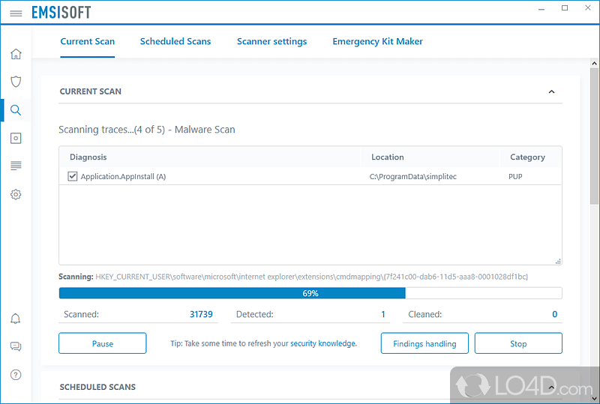Open the Scanner settings tab

[x=271, y=41]
